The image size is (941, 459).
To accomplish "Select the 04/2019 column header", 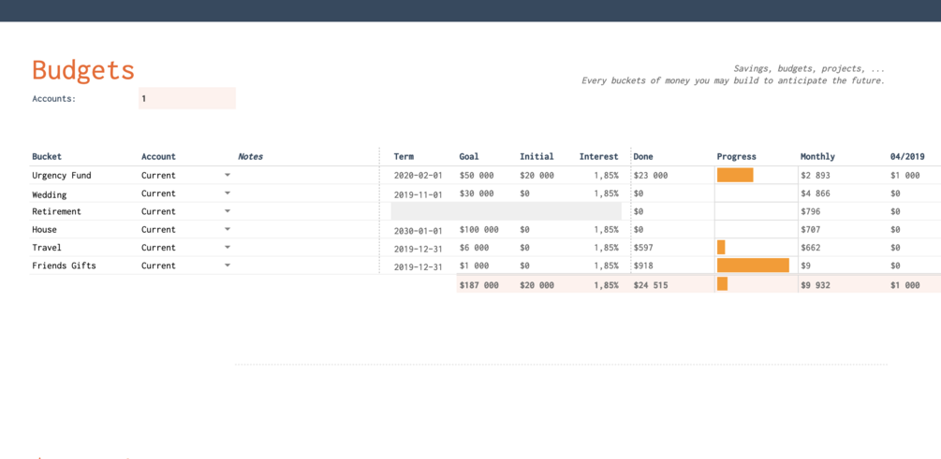I will (x=906, y=156).
